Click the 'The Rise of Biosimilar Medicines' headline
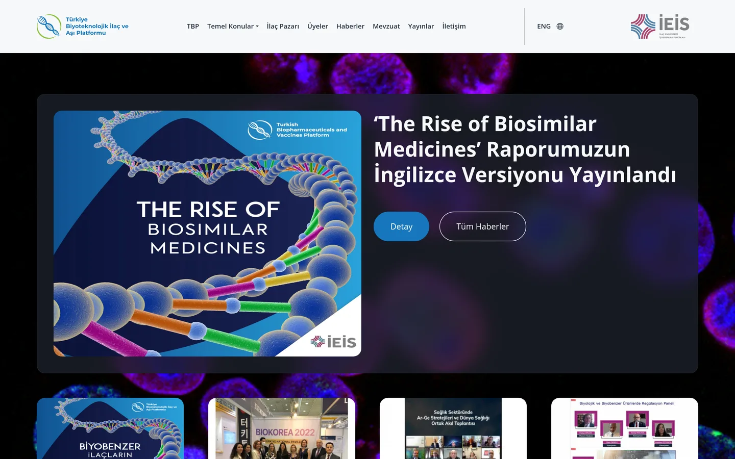Image resolution: width=735 pixels, height=459 pixels. click(x=525, y=149)
